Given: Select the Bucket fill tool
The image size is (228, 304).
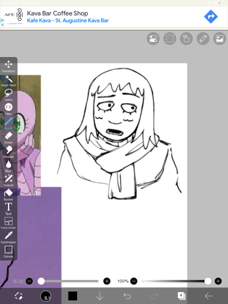Looking at the screenshot, I should 8,195.
